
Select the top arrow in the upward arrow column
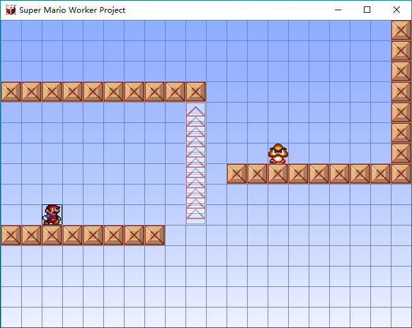click(x=196, y=112)
